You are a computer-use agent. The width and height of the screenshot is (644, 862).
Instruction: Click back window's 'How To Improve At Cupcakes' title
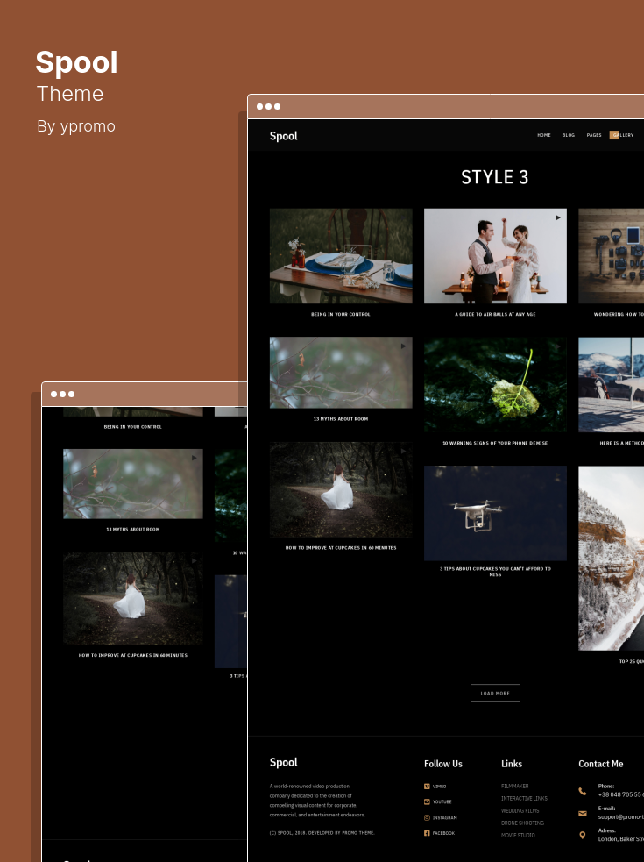133,655
